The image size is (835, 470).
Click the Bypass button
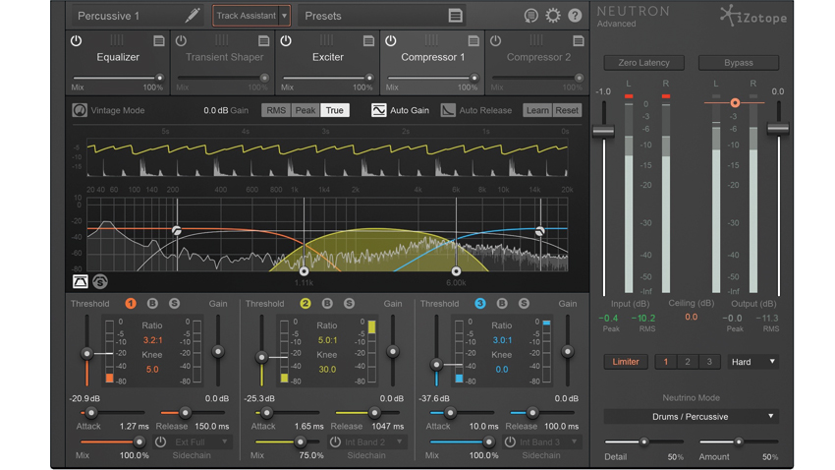tap(738, 63)
